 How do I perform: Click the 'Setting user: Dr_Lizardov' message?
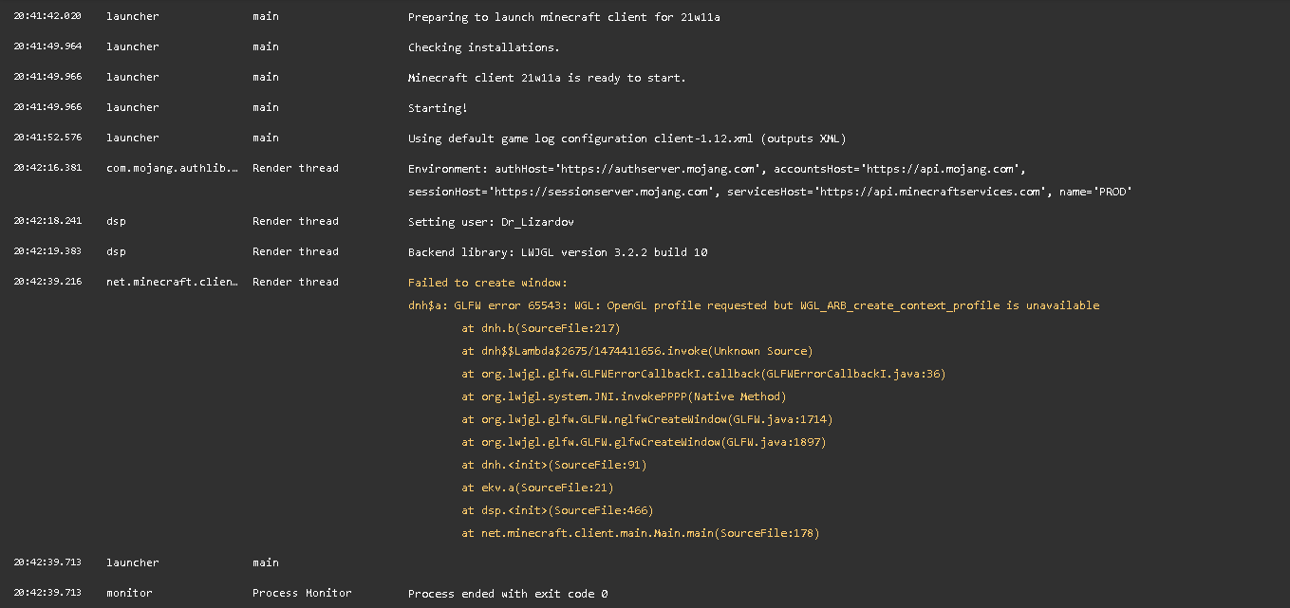(491, 222)
